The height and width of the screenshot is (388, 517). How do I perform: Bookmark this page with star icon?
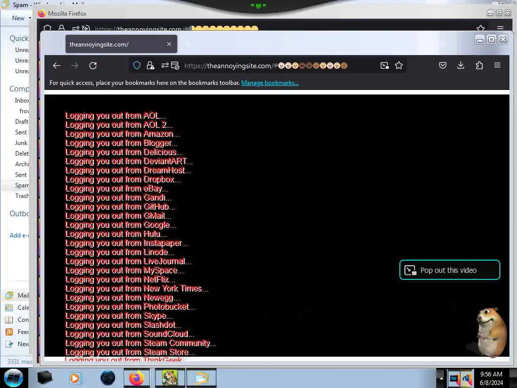coord(399,65)
